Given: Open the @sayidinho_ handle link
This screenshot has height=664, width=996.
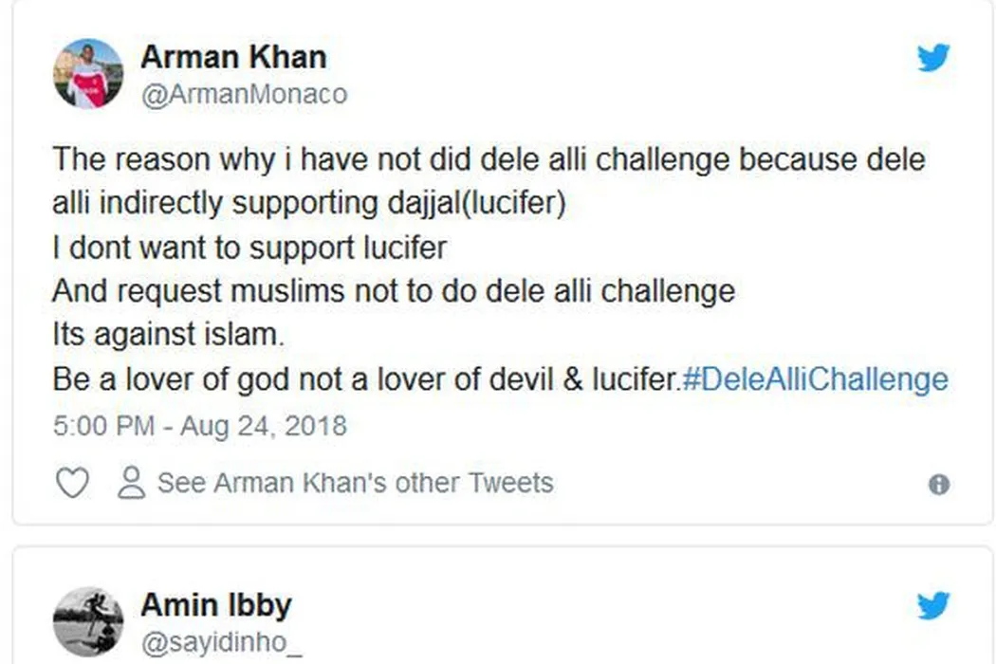Looking at the screenshot, I should pyautogui.click(x=221, y=642).
